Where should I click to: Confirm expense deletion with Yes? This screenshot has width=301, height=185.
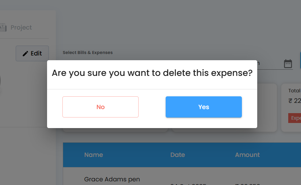point(204,107)
